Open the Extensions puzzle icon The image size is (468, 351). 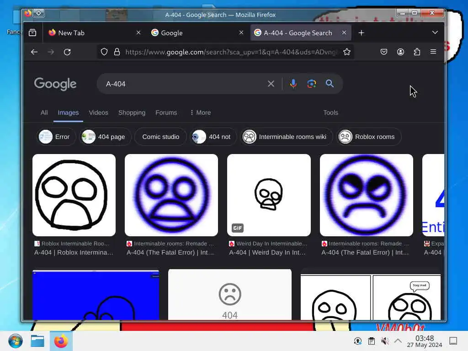pos(417,52)
